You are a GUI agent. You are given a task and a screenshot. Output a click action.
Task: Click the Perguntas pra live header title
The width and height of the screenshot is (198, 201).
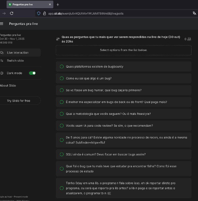click(23, 24)
